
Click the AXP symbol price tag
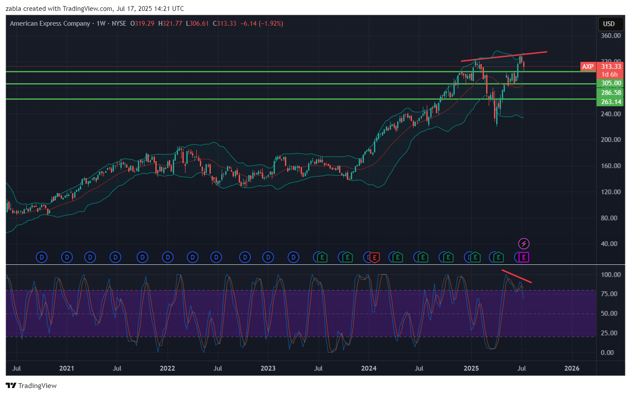[588, 66]
